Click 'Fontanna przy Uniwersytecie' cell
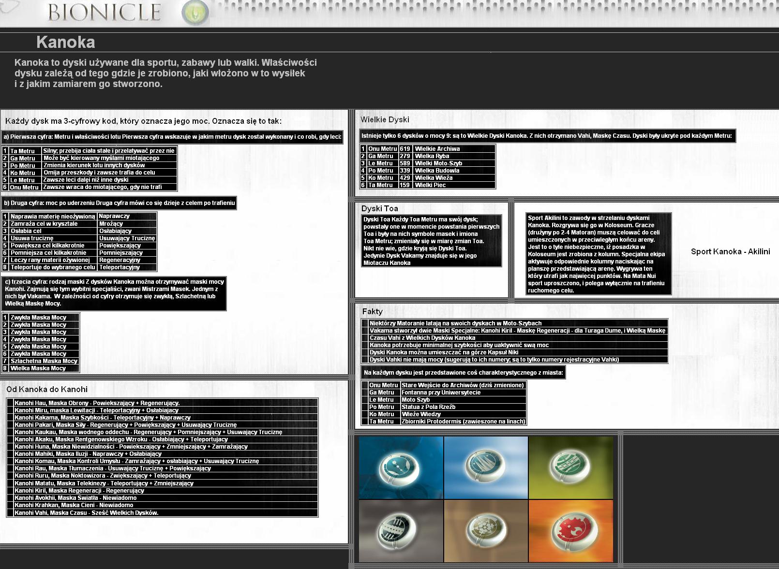The image size is (779, 569). point(463,393)
